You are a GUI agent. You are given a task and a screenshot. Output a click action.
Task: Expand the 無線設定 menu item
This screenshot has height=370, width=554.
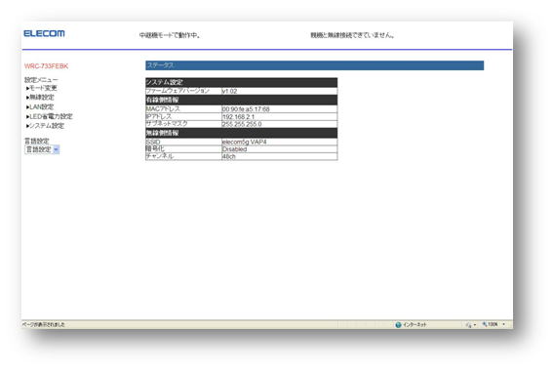coord(40,98)
